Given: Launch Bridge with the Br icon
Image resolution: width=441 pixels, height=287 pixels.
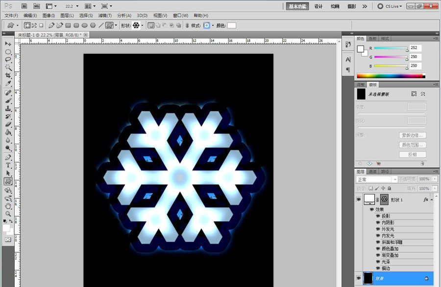Looking at the screenshot, I should click(24, 6).
